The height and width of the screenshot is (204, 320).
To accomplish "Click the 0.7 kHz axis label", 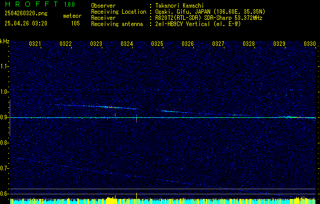I will click(x=4, y=168).
